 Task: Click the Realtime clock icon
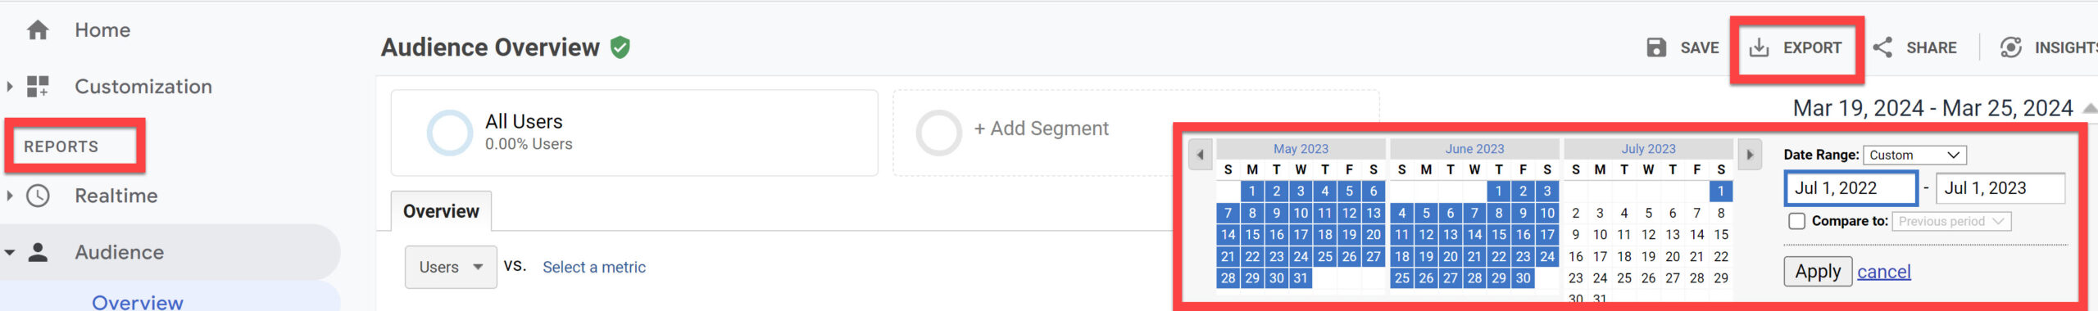(x=38, y=196)
